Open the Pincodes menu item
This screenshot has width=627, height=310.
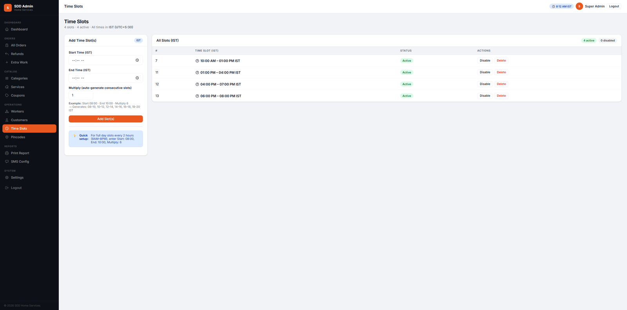pyautogui.click(x=29, y=137)
